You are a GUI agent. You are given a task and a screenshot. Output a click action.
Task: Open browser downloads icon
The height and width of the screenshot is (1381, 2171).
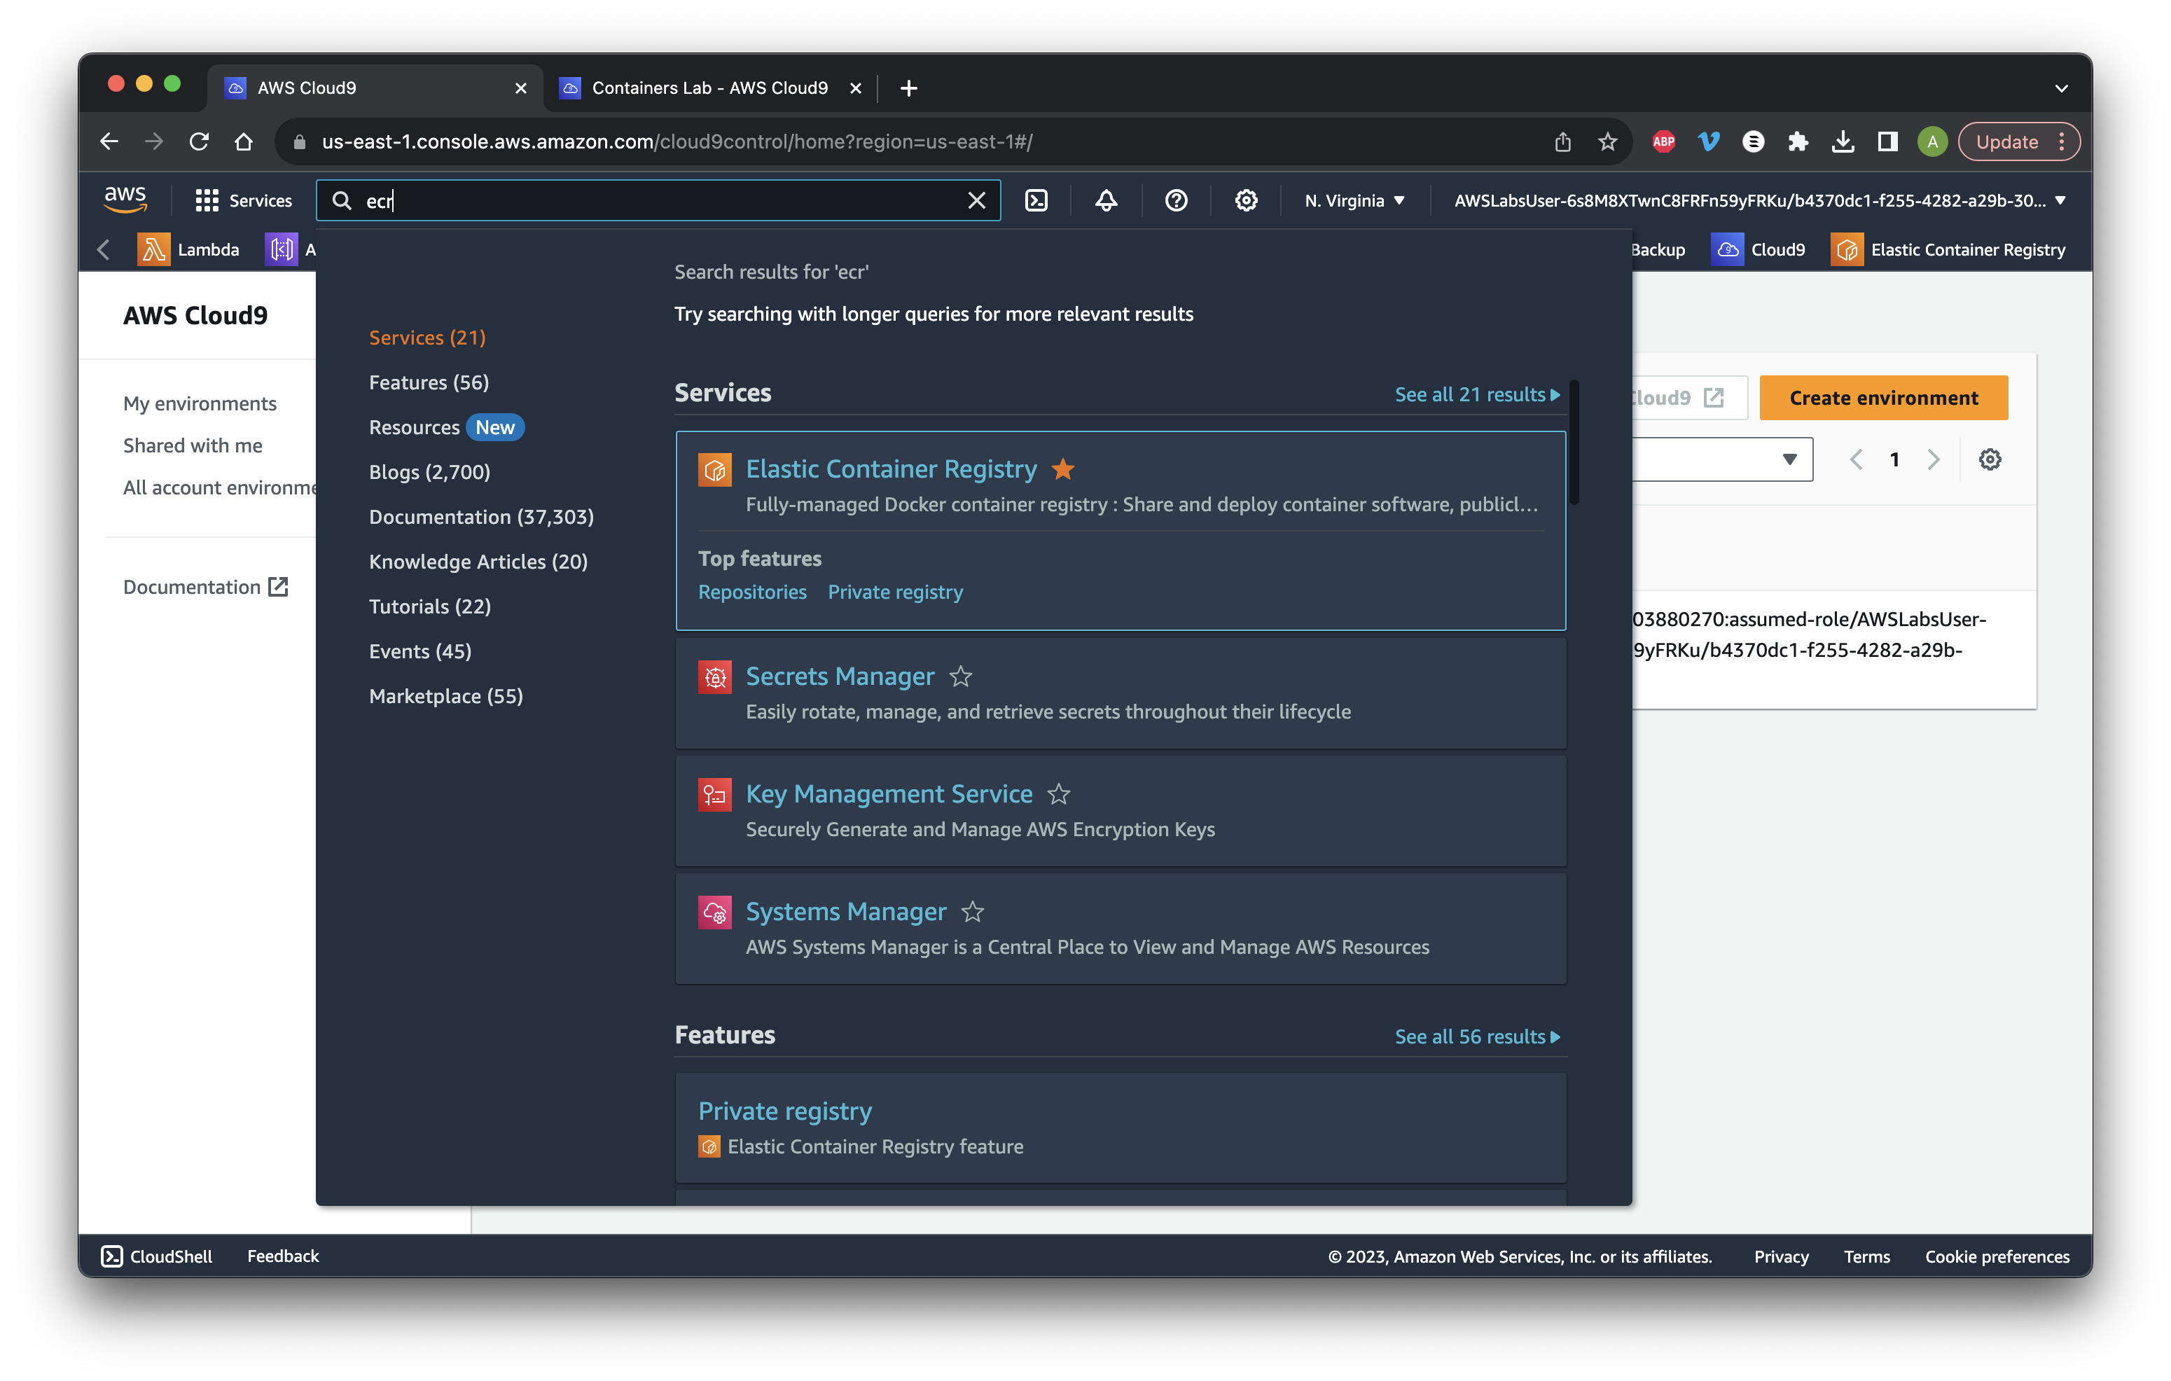(1843, 141)
